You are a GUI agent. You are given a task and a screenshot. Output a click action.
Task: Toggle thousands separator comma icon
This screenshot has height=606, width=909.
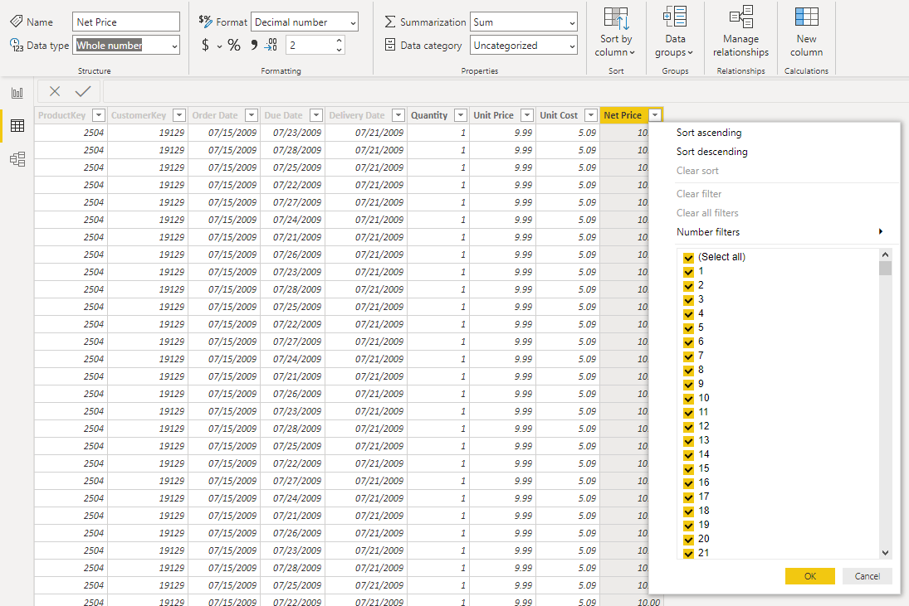pos(254,45)
